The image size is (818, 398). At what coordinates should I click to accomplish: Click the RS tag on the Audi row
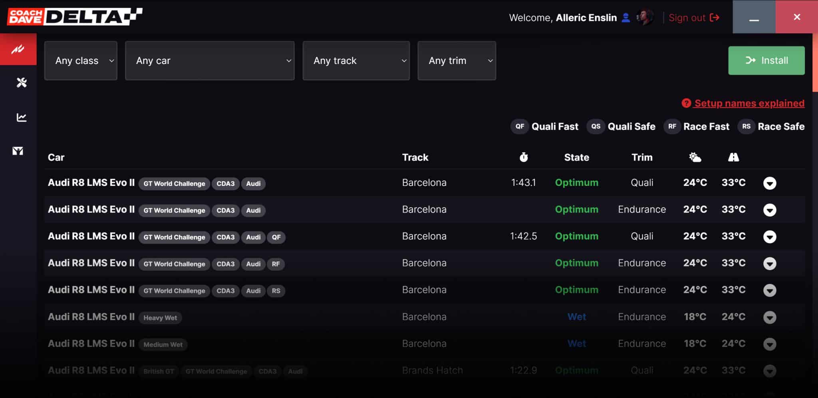click(276, 291)
